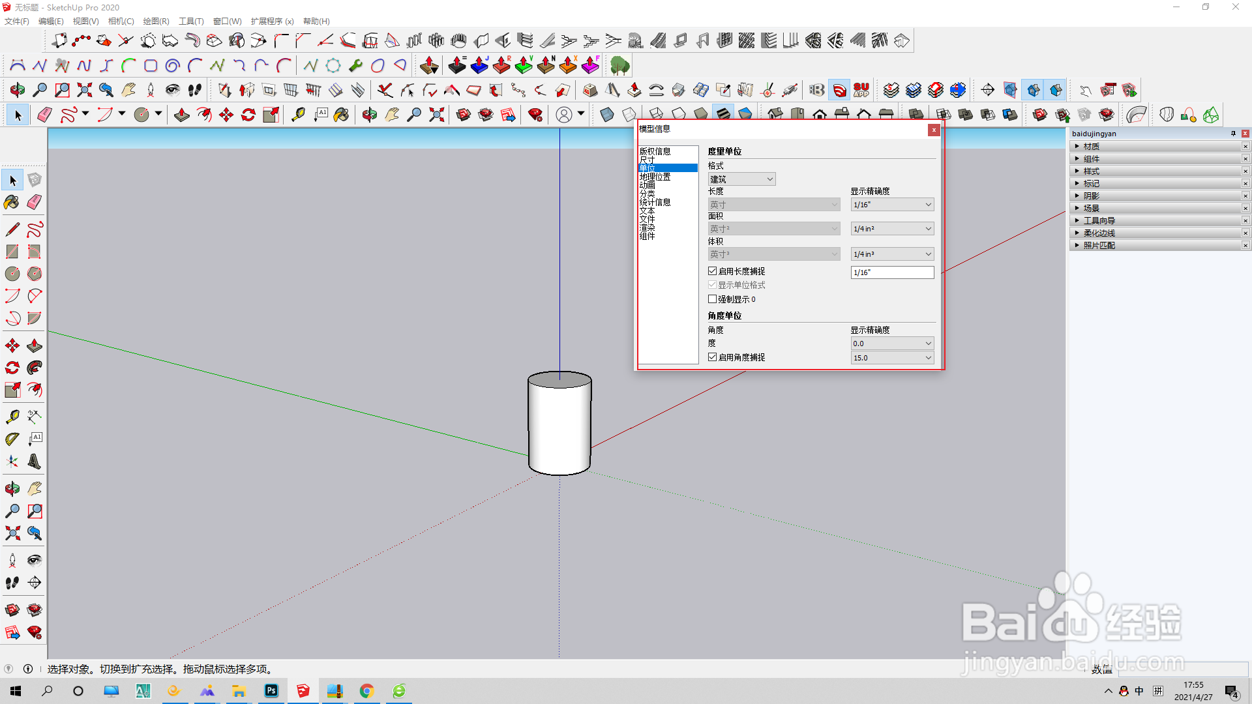Open the angle snap 15.0 dropdown
The image size is (1252, 704).
coord(892,358)
